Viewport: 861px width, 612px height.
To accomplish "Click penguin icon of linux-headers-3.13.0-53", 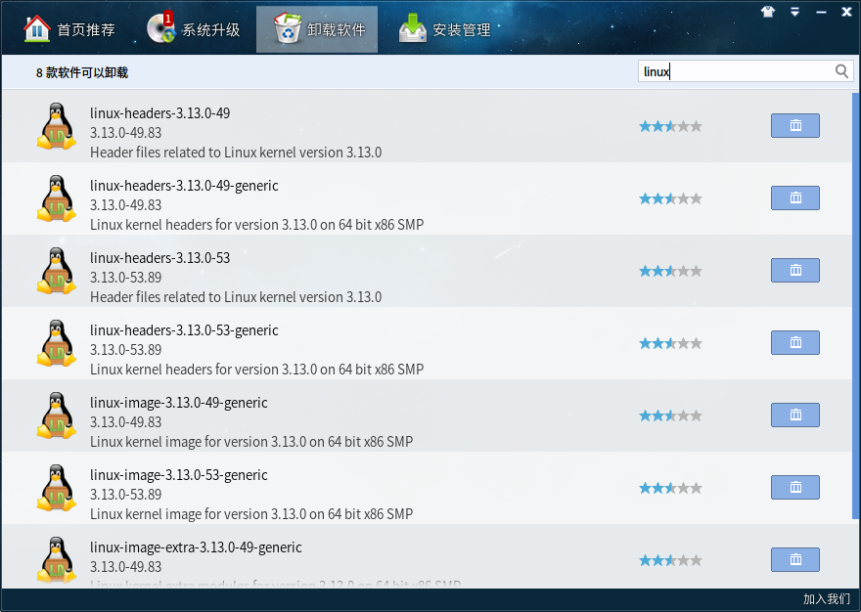I will tap(57, 271).
